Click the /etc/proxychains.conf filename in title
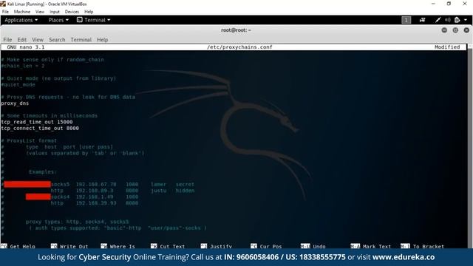The image size is (473, 266). pos(239,47)
